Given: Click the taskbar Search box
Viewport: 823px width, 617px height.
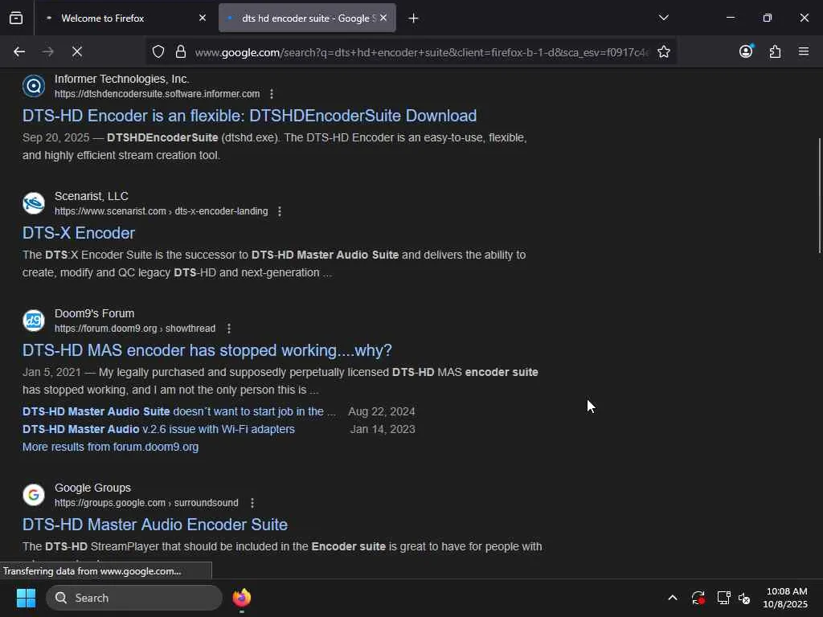Looking at the screenshot, I should (x=134, y=598).
